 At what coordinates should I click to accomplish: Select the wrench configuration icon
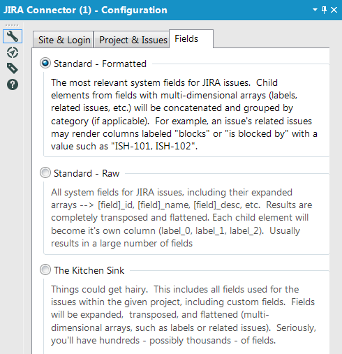13,36
